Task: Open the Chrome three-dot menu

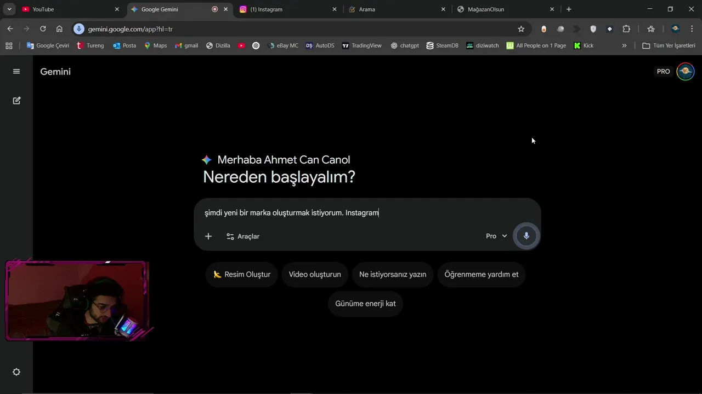Action: coord(692,29)
